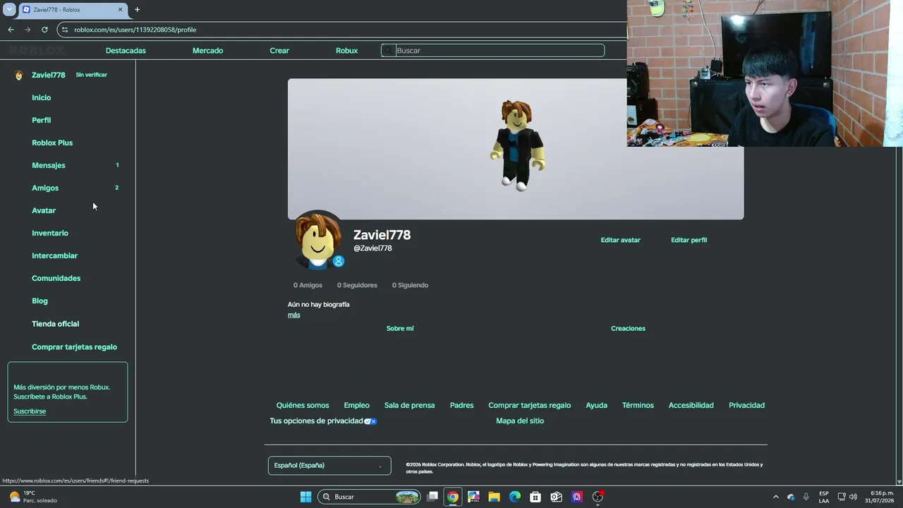Click the Sin verificar label in sidebar

click(92, 75)
